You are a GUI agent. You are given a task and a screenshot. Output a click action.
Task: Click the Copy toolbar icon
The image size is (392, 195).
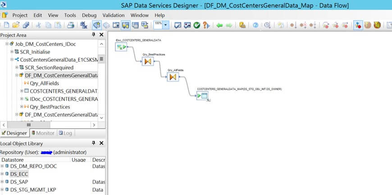pos(49,25)
